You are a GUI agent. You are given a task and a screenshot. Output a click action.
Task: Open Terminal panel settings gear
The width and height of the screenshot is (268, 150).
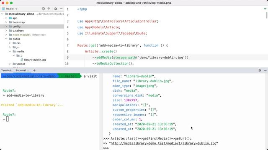(x=260, y=70)
